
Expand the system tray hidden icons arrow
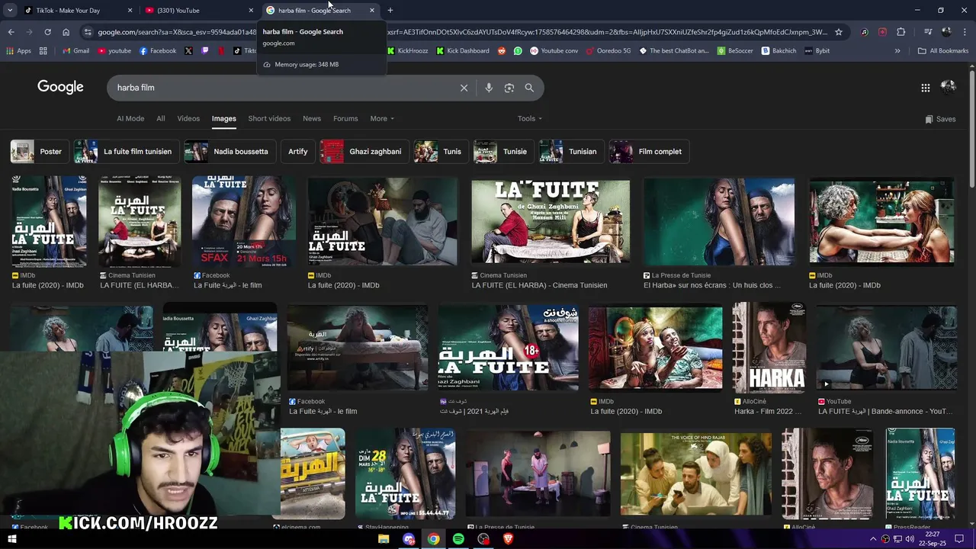coord(873,539)
